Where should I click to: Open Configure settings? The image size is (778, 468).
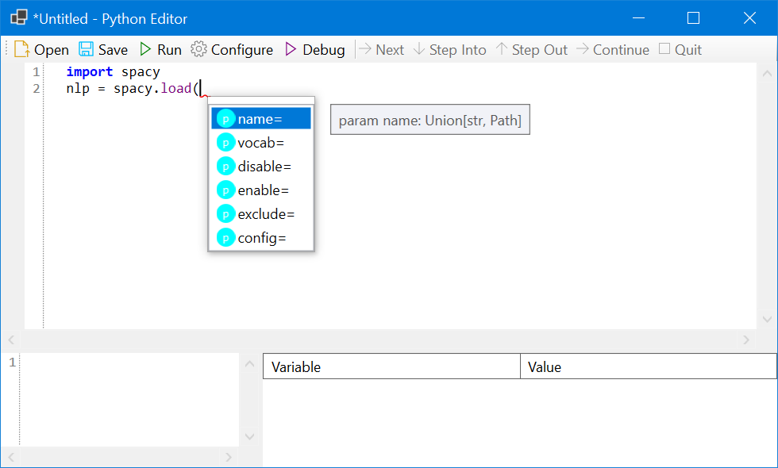[232, 49]
